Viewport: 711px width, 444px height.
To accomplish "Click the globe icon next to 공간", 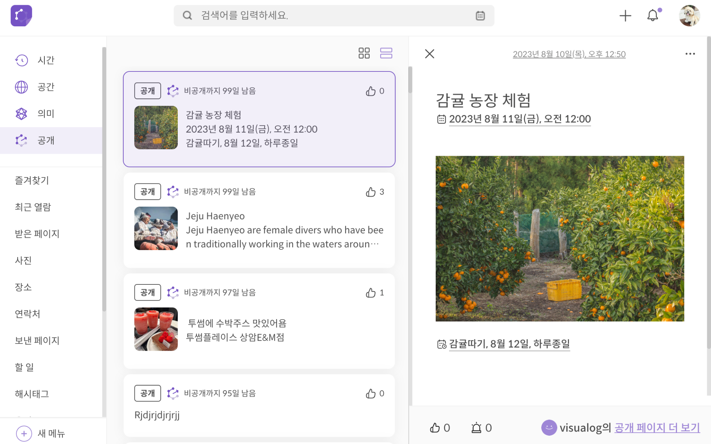I will point(22,87).
